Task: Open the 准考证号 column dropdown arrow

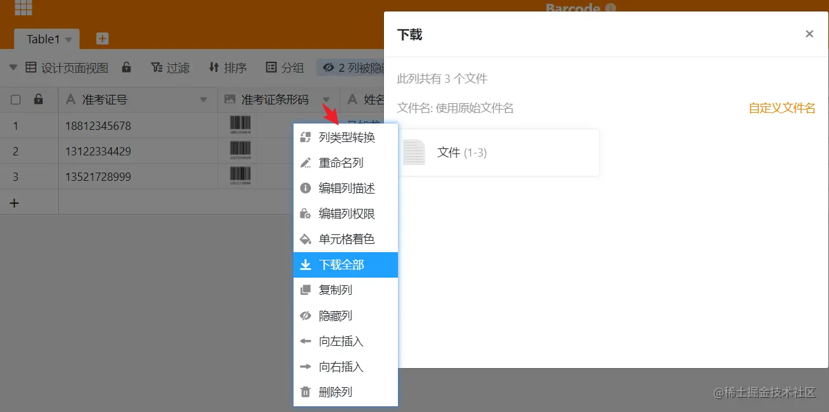Action: (204, 99)
